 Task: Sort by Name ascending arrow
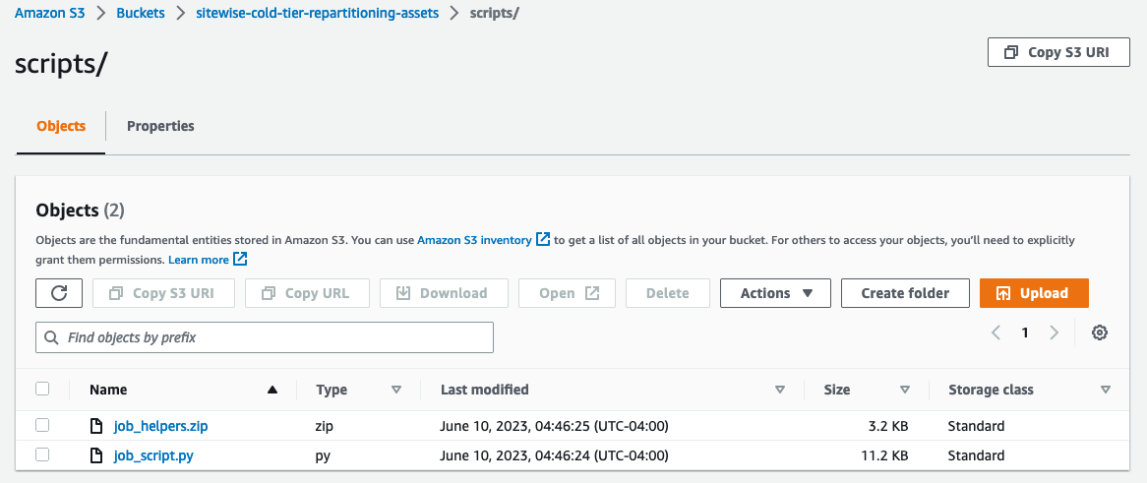pos(272,391)
